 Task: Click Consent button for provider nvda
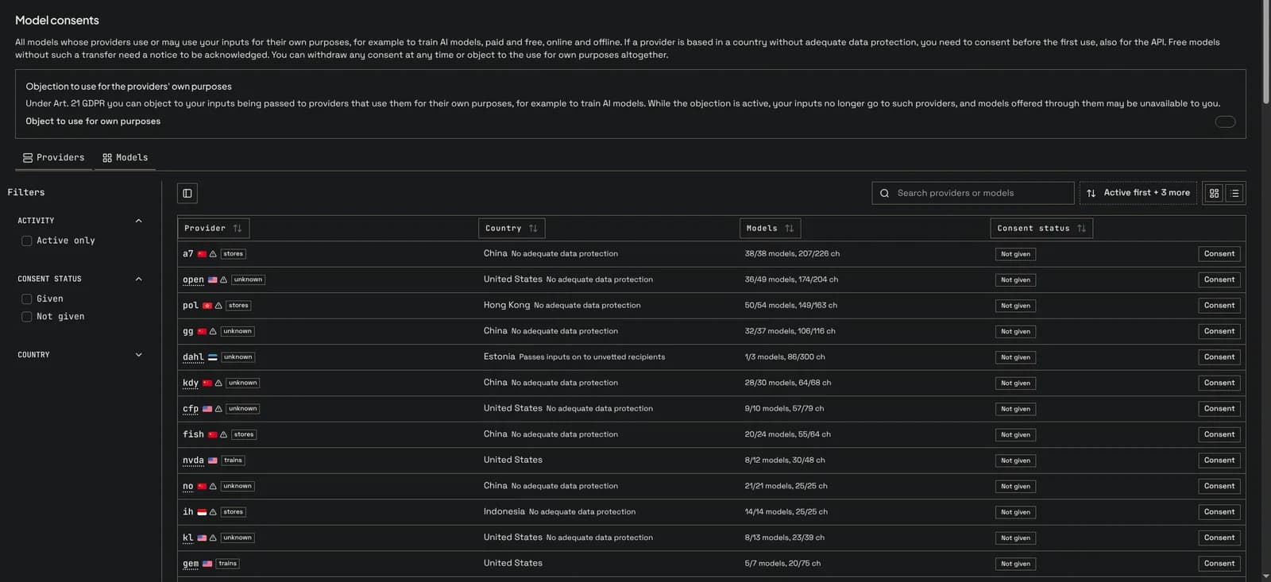(x=1219, y=461)
